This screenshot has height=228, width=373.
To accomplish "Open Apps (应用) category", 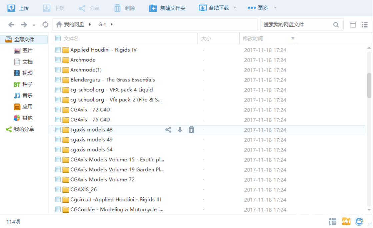I will pos(23,107).
